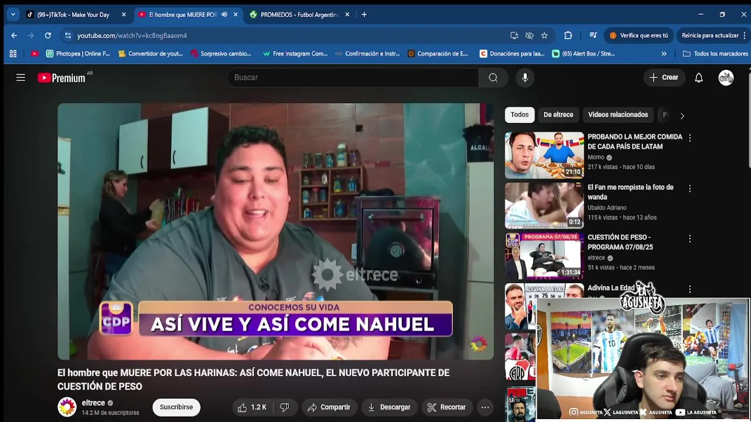Image resolution: width=751 pixels, height=422 pixels.
Task: Close the PROMEDIOS tab
Action: pos(347,15)
